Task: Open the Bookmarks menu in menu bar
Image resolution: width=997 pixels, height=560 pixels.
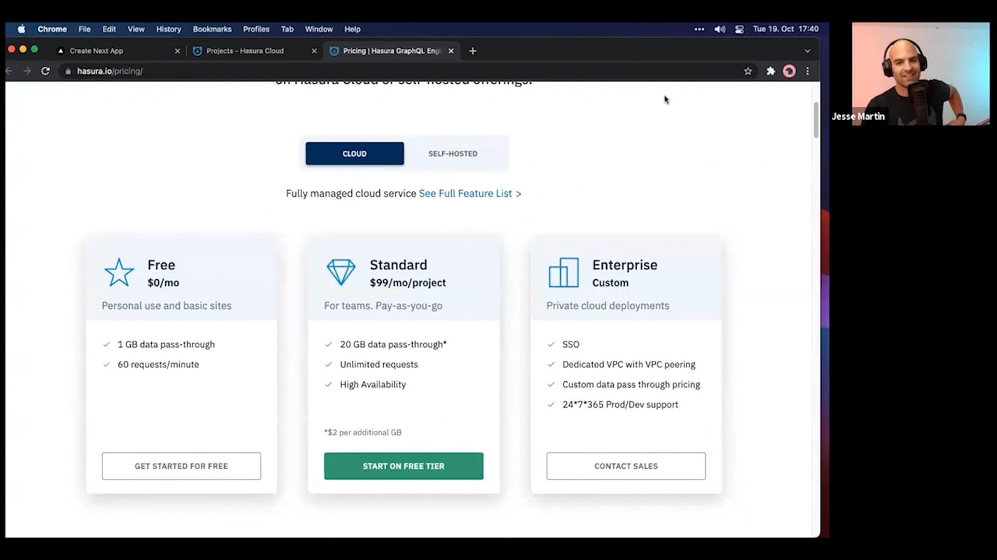Action: pyautogui.click(x=212, y=29)
